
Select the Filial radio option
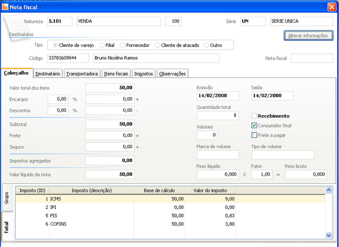pos(102,45)
